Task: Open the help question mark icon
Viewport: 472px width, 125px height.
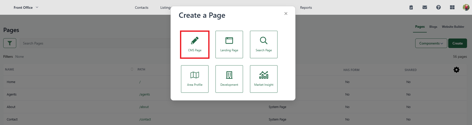Action: click(x=438, y=7)
